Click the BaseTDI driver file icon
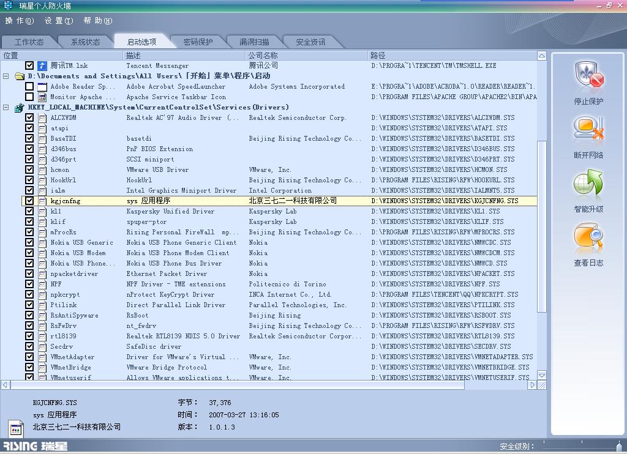 coord(42,138)
